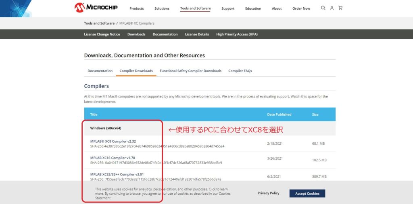413x204 pixels.
Task: Click the 102.5 MB size cell
Action: click(x=319, y=160)
